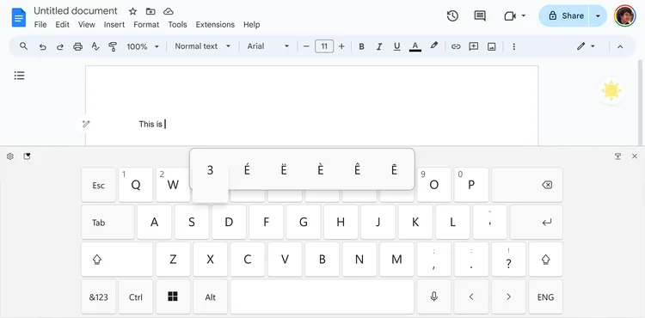Click the suggest edits pen icon beside text
The height and width of the screenshot is (318, 645).
pos(86,124)
